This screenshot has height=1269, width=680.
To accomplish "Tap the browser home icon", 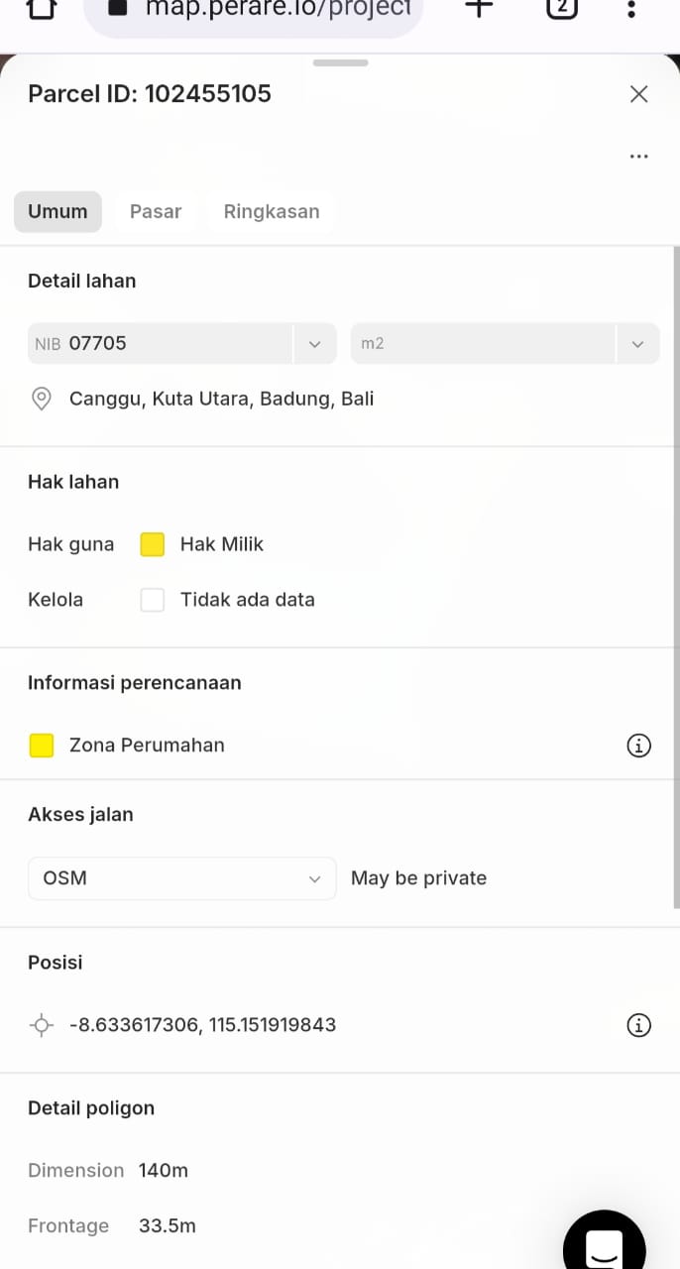I will pos(41,9).
